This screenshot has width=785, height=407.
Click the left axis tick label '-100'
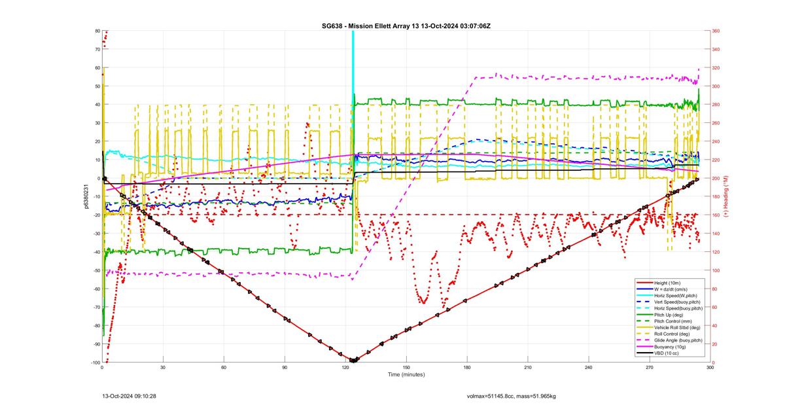pyautogui.click(x=95, y=363)
